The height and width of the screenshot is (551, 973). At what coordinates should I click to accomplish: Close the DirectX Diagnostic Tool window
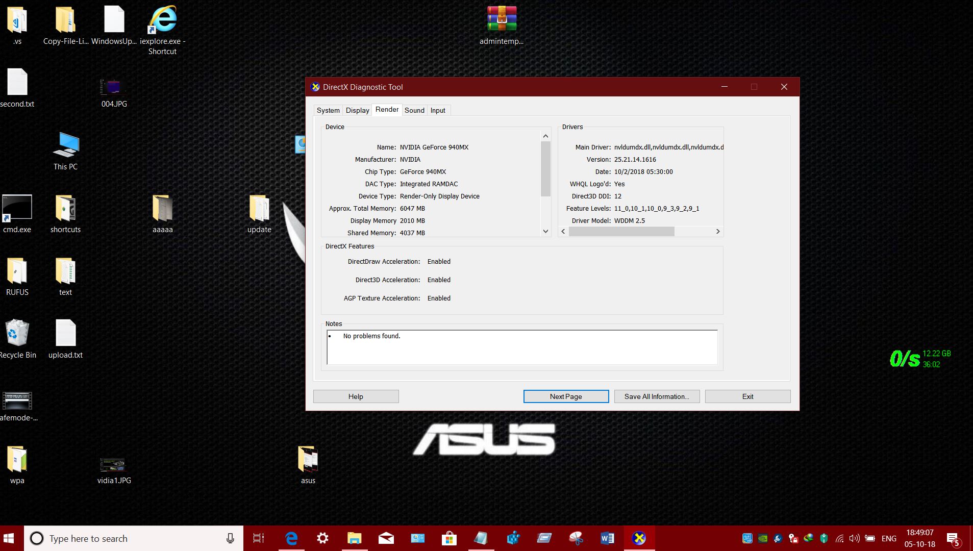point(784,87)
